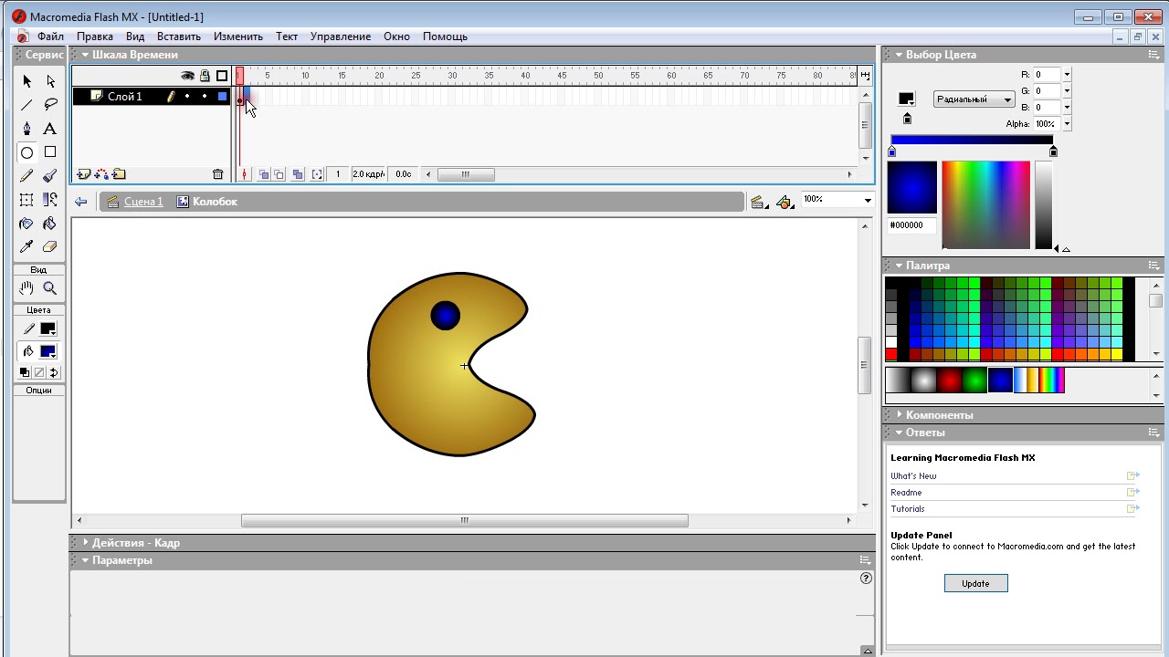Click the Insert Layer icon

[x=83, y=174]
